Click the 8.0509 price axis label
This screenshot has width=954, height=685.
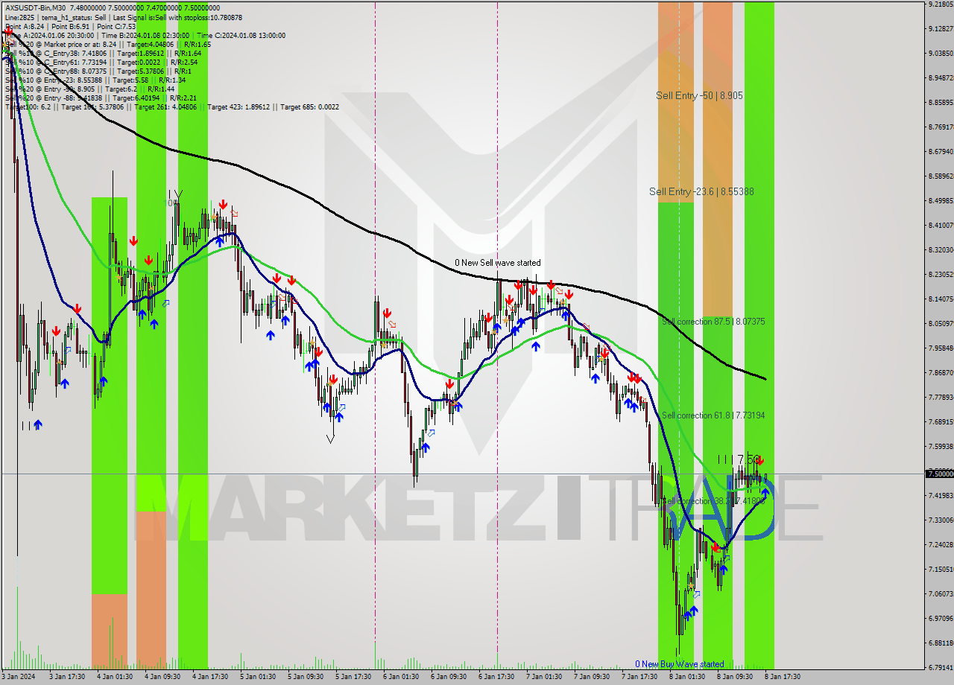click(x=941, y=323)
